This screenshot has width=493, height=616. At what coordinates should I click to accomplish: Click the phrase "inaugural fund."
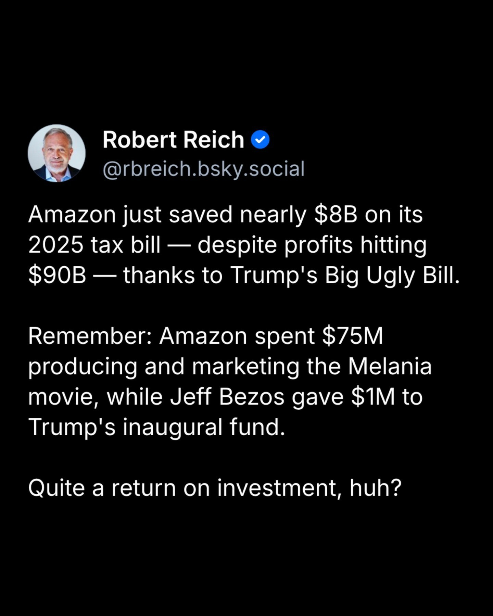pyautogui.click(x=204, y=427)
